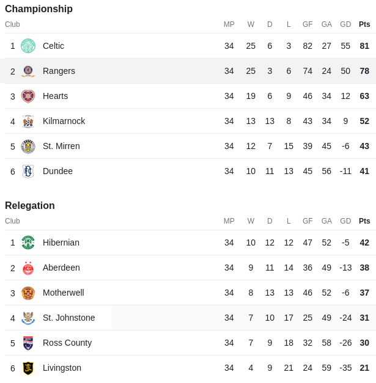Click the Championship Pts column header
Viewport: 376px width, 383px height.
point(364,24)
